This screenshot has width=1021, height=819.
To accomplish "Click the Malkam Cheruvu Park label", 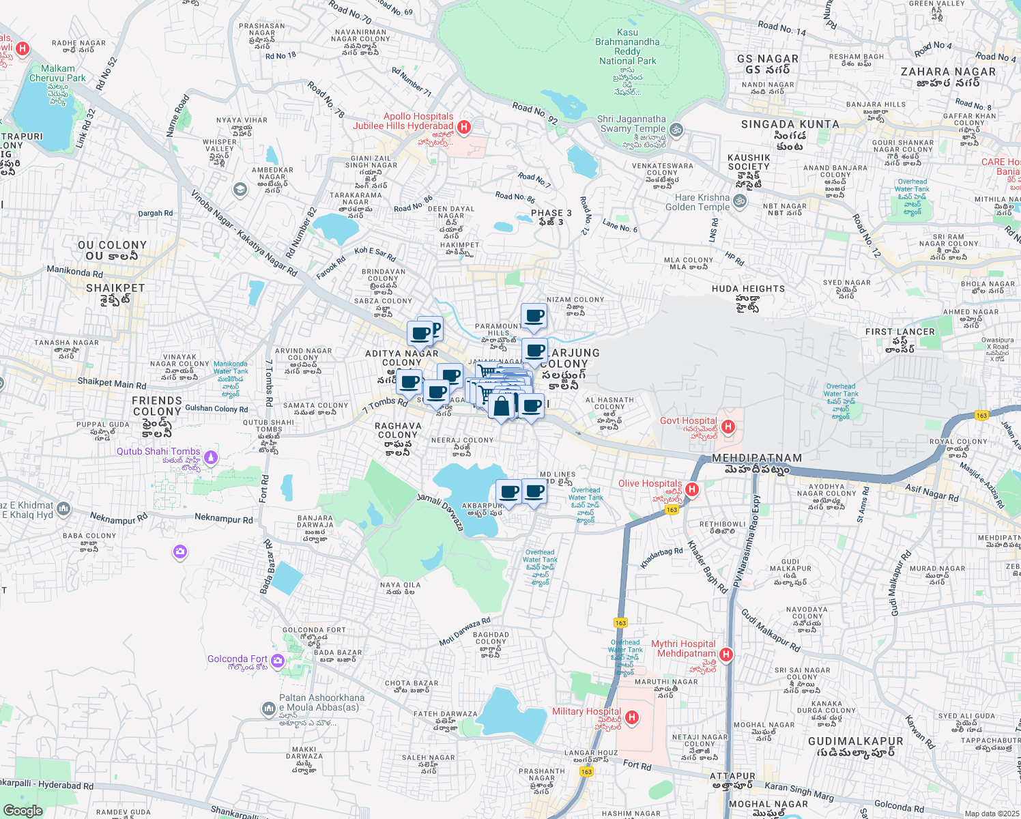I will tap(58, 73).
